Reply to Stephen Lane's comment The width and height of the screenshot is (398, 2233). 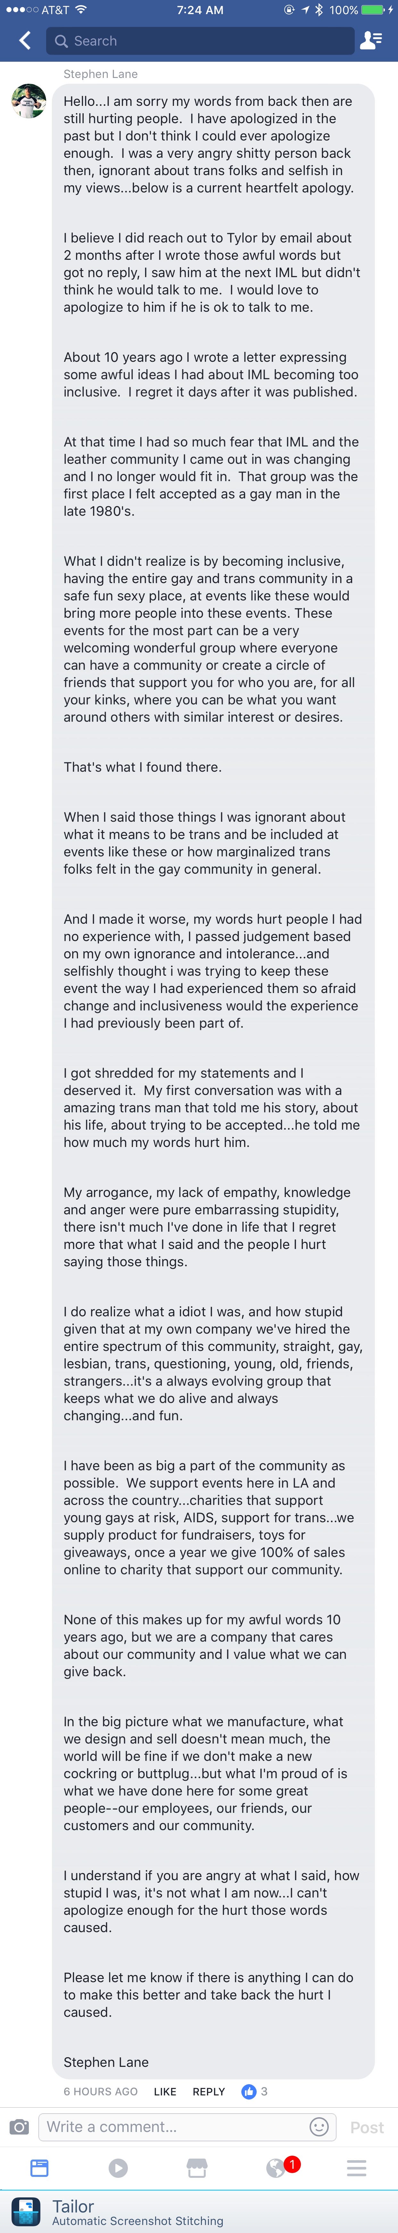(x=209, y=2092)
